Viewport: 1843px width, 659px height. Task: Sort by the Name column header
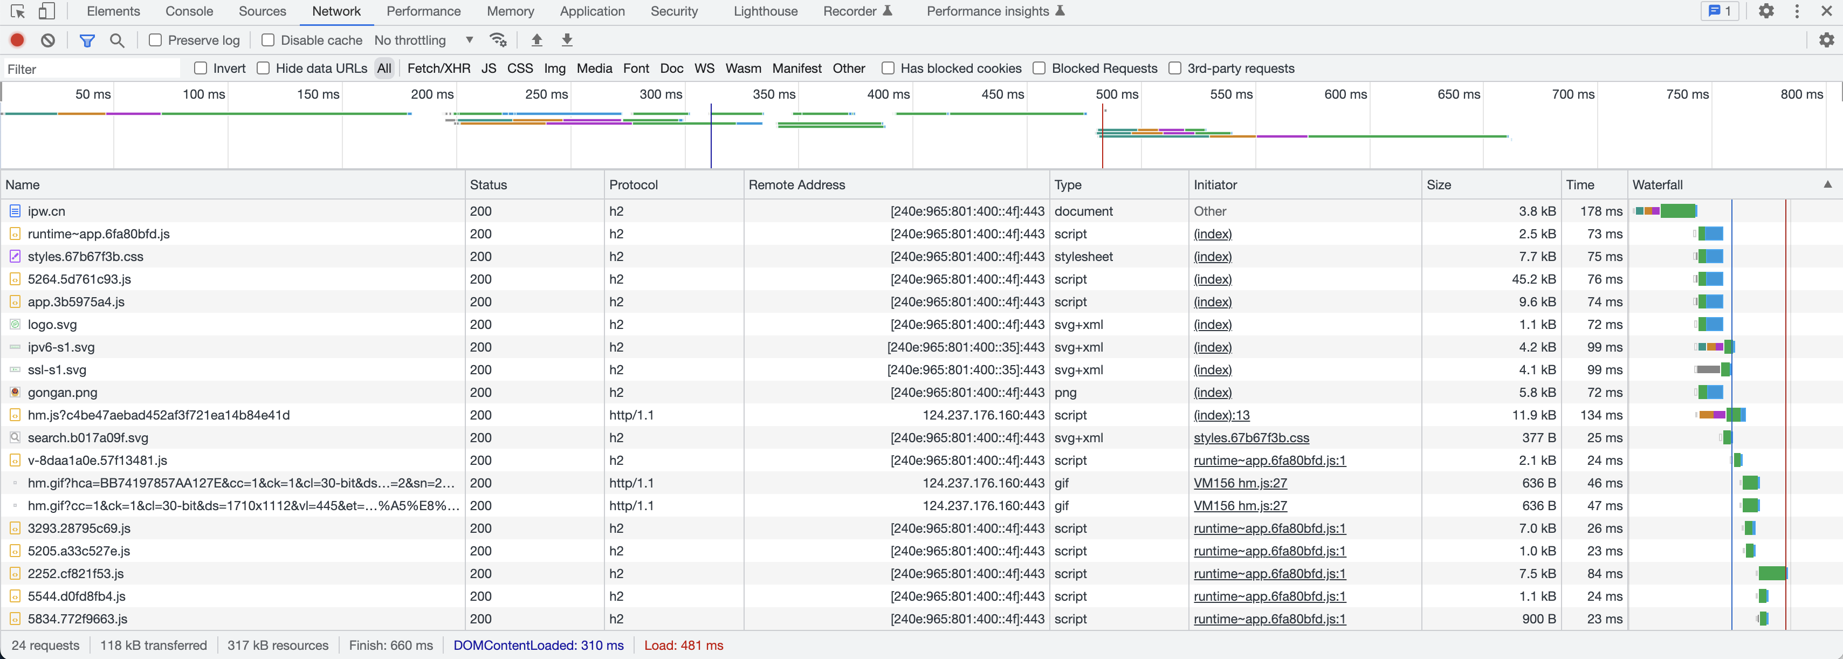coord(232,184)
